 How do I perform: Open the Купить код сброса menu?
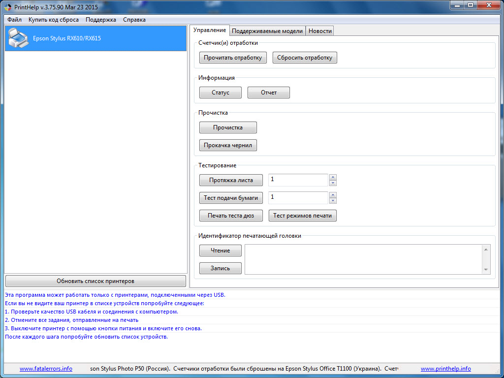click(x=53, y=20)
